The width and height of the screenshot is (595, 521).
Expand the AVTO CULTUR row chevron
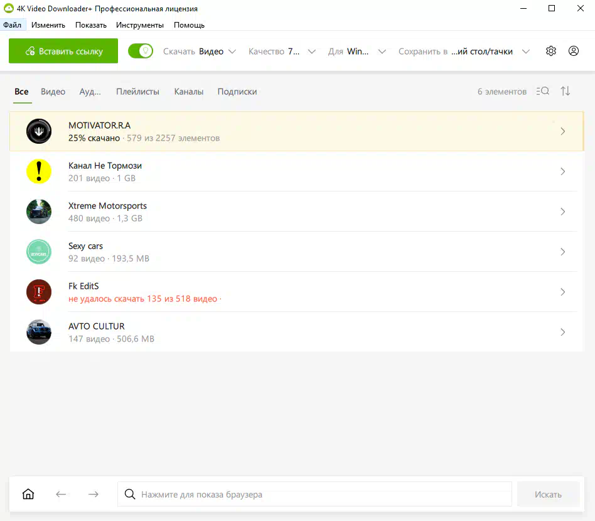tap(563, 333)
